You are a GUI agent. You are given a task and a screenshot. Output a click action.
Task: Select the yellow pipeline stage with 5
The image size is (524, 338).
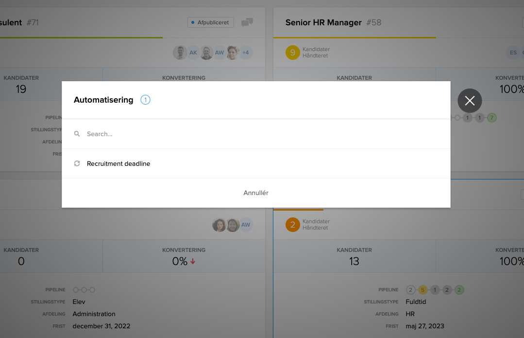point(423,290)
